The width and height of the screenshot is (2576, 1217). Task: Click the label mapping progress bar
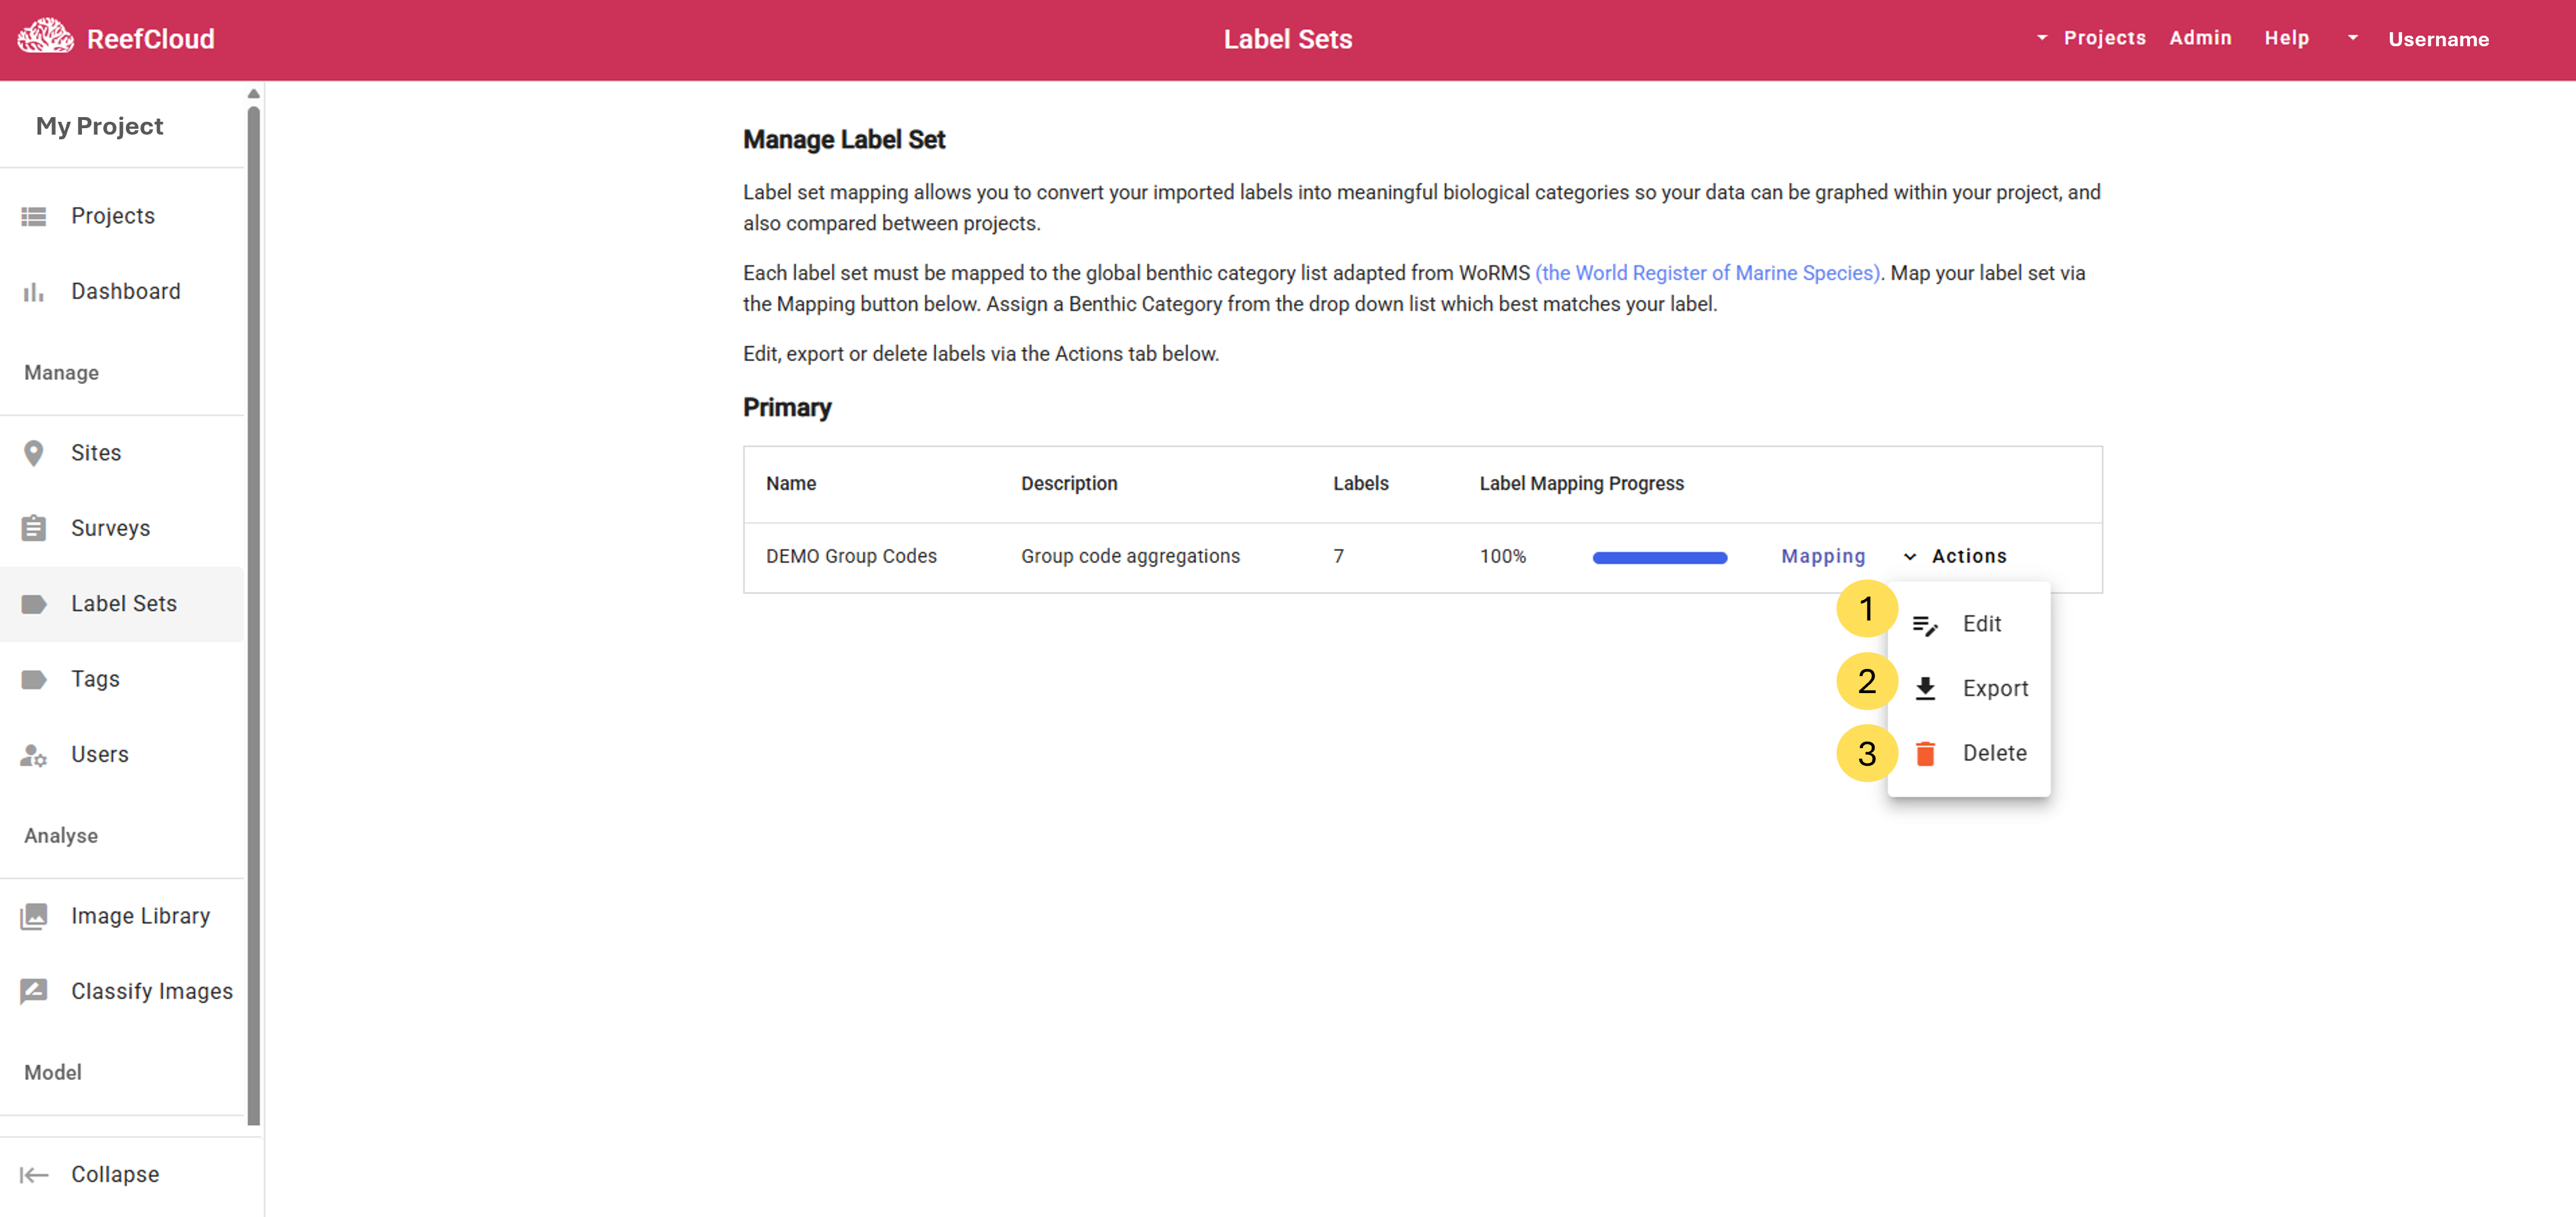click(1659, 558)
